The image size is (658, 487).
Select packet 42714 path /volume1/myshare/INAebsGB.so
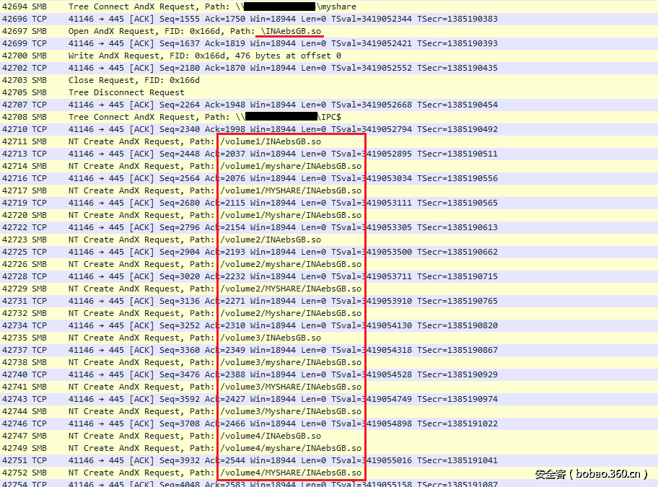(329, 166)
